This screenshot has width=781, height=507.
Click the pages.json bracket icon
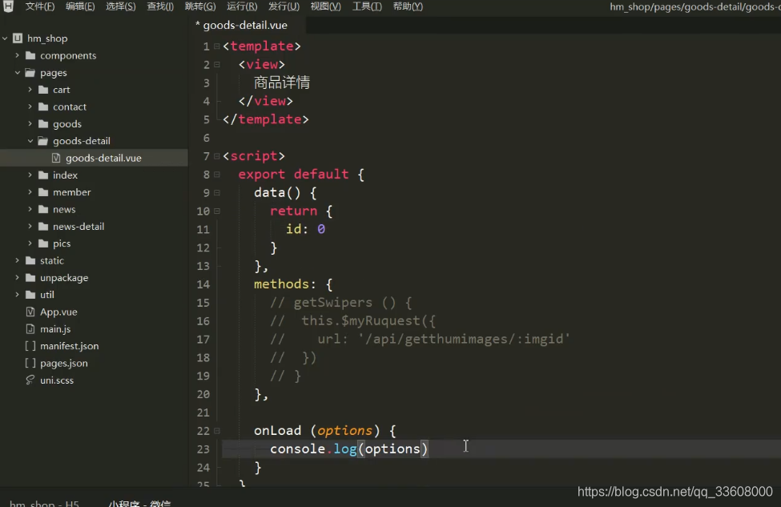click(x=30, y=363)
